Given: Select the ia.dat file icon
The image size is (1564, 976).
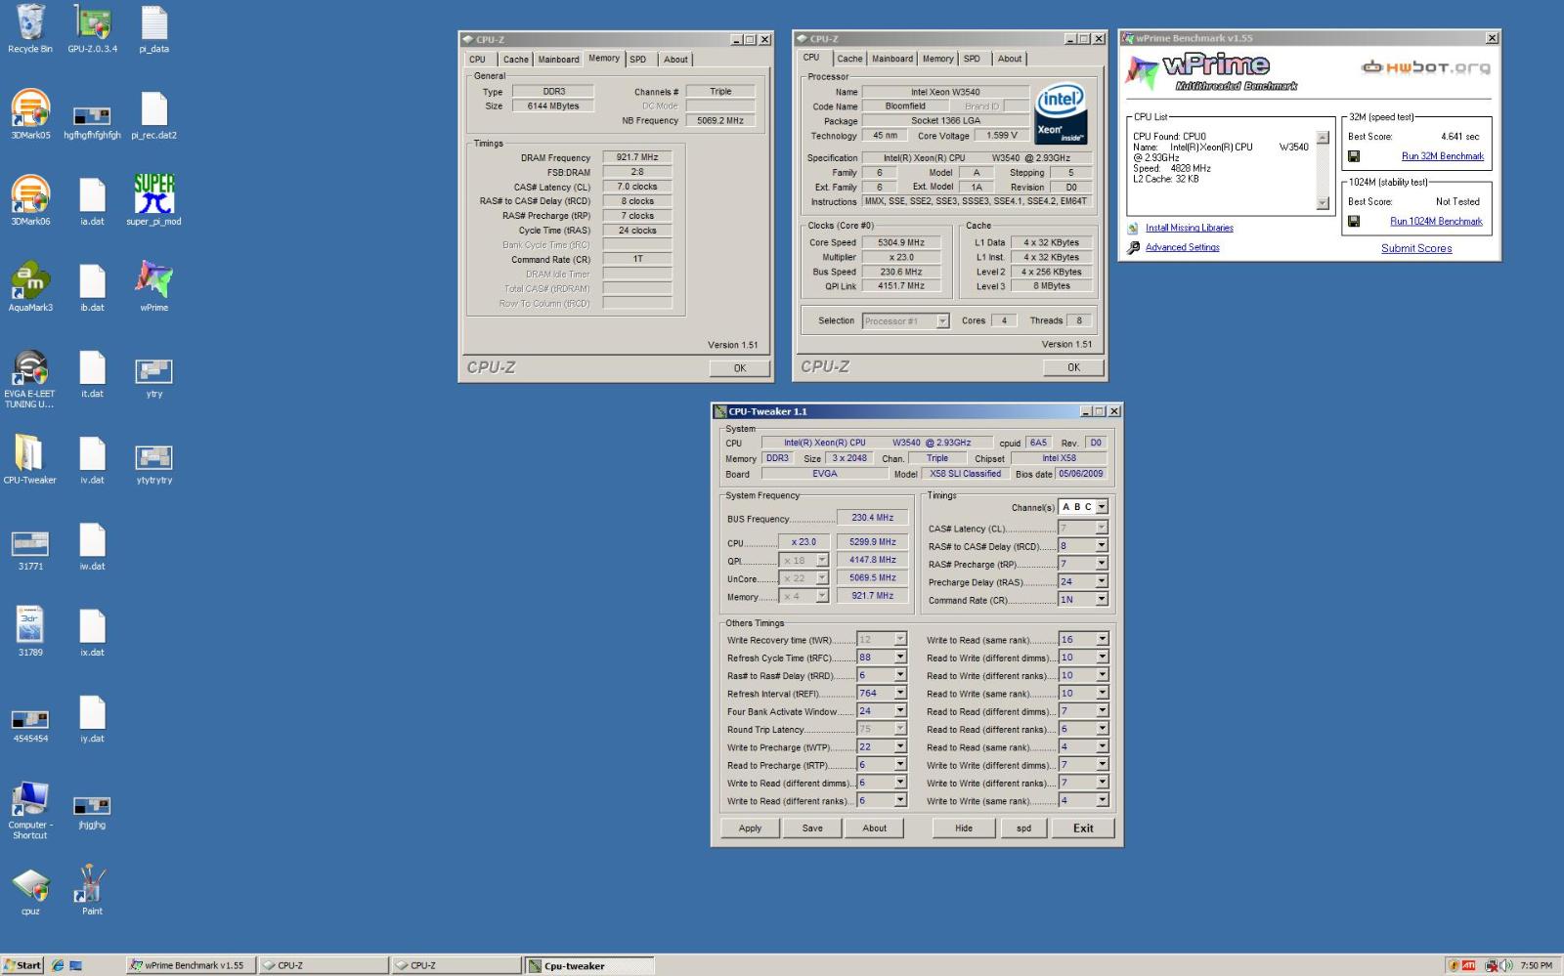Looking at the screenshot, I should pos(92,199).
